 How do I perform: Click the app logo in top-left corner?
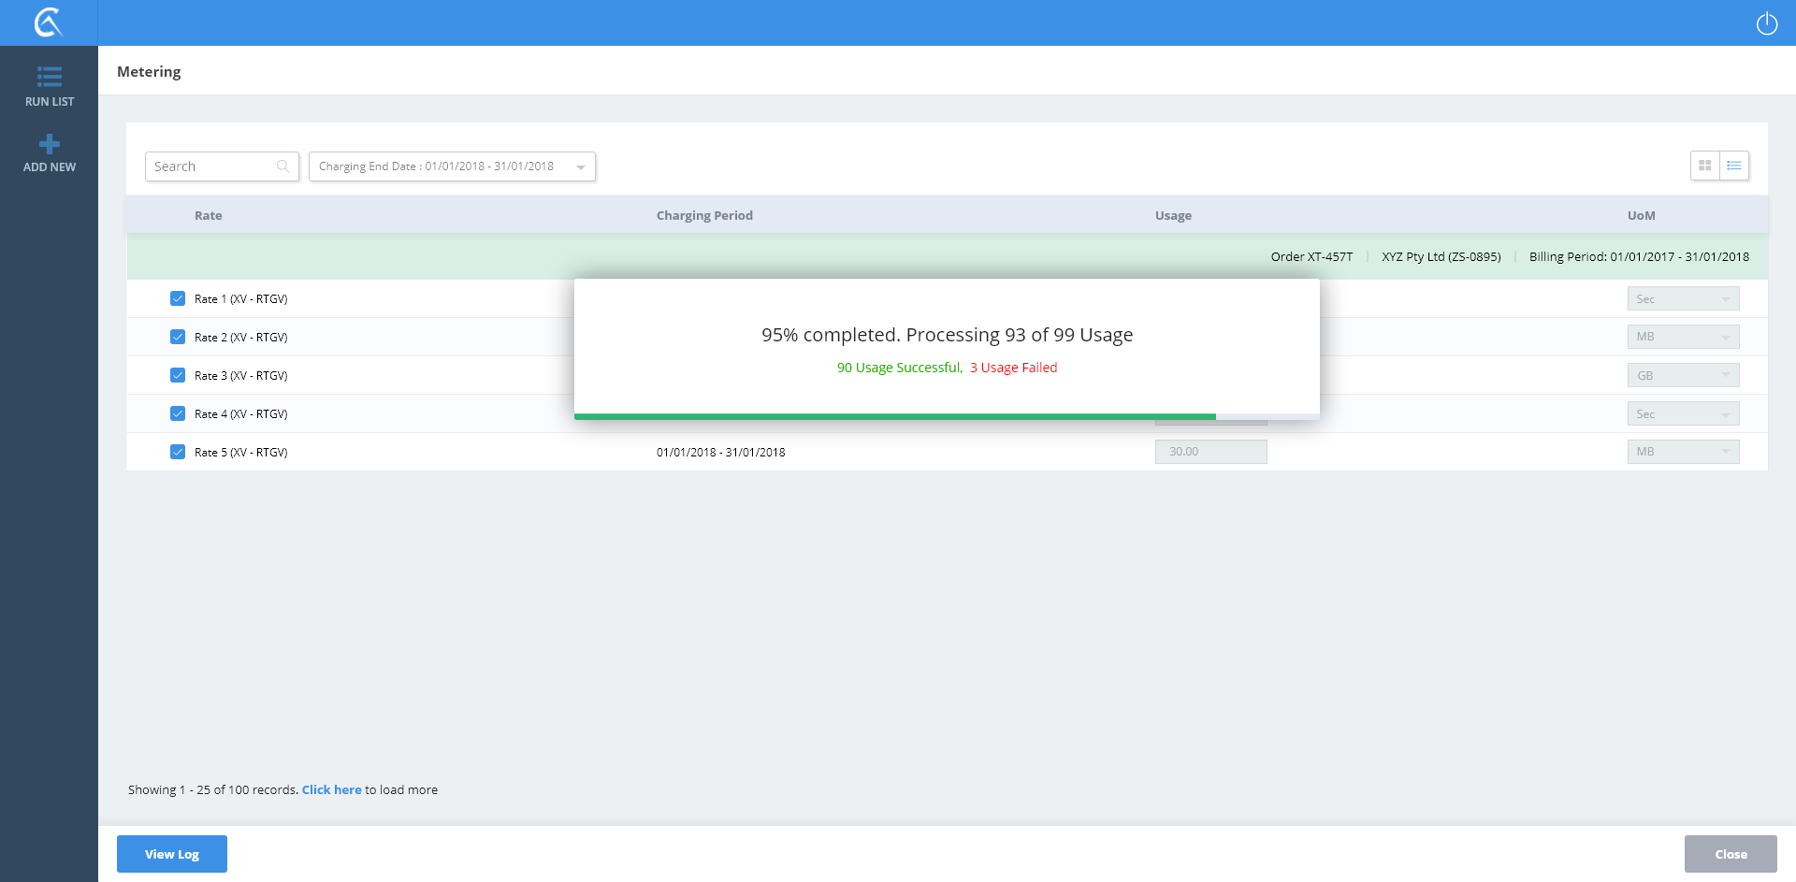(49, 22)
